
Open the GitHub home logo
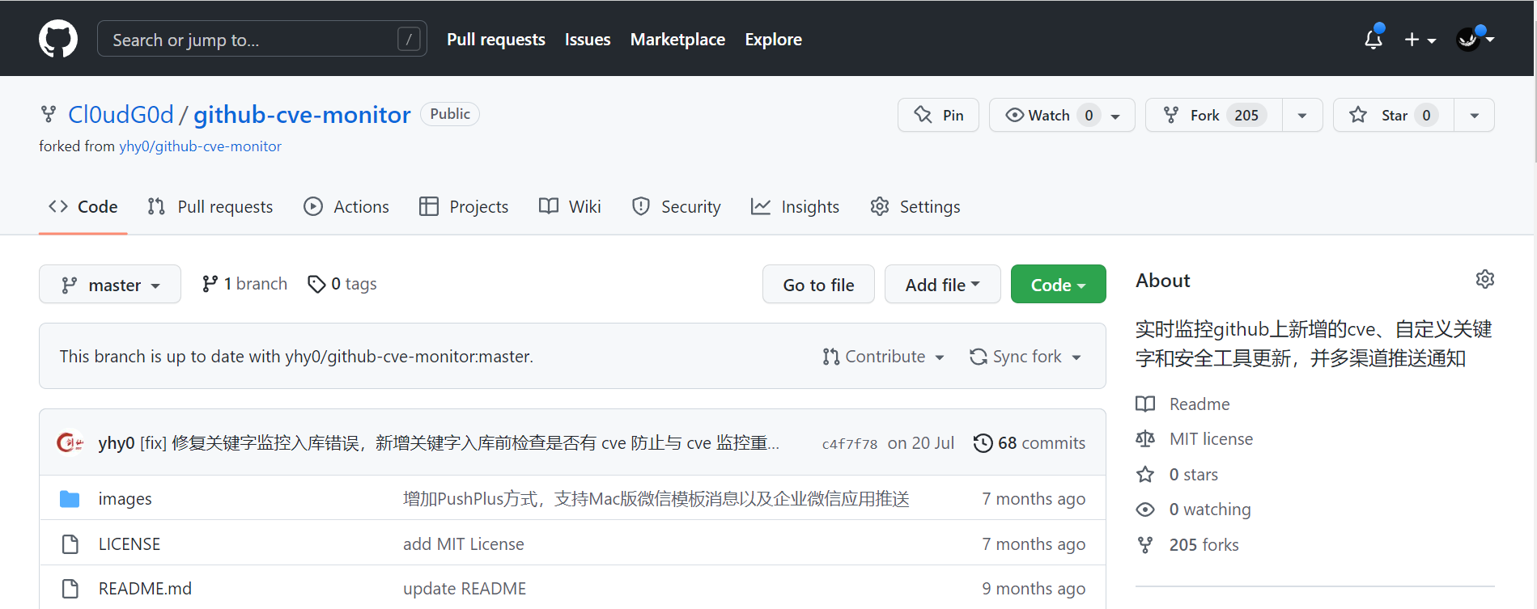tap(58, 39)
